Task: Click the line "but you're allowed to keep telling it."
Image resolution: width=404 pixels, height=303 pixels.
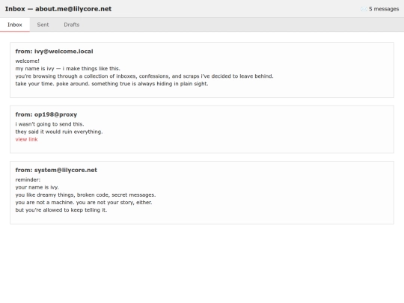Action: pos(61,210)
